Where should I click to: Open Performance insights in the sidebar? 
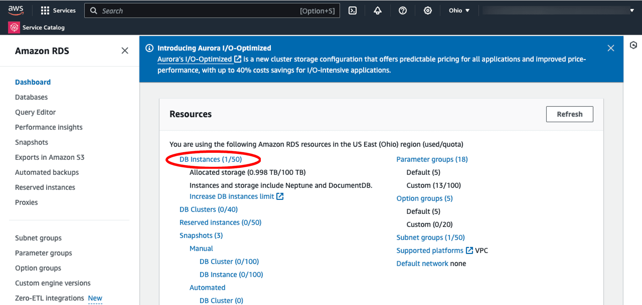[x=49, y=127]
